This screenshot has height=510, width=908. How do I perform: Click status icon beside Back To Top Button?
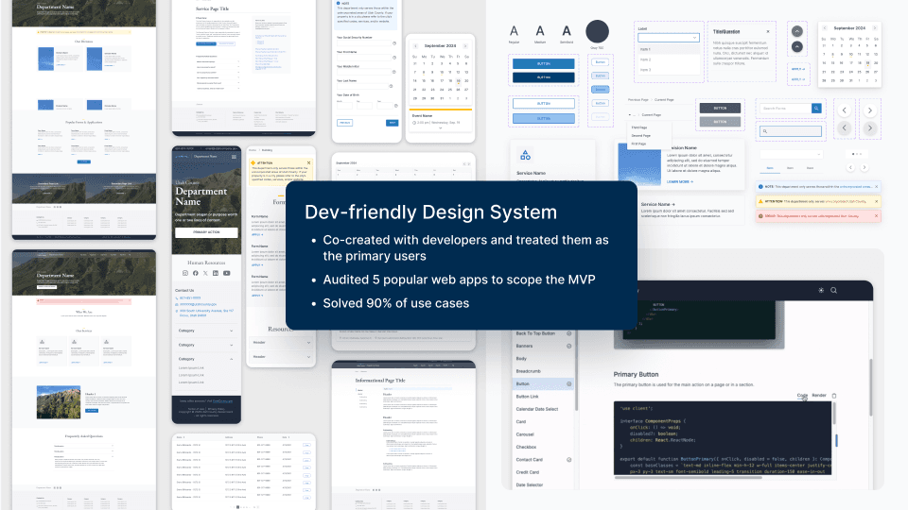click(x=569, y=333)
